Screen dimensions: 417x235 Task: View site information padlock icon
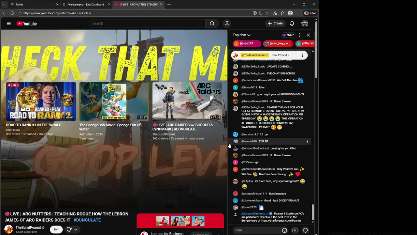tap(20, 13)
